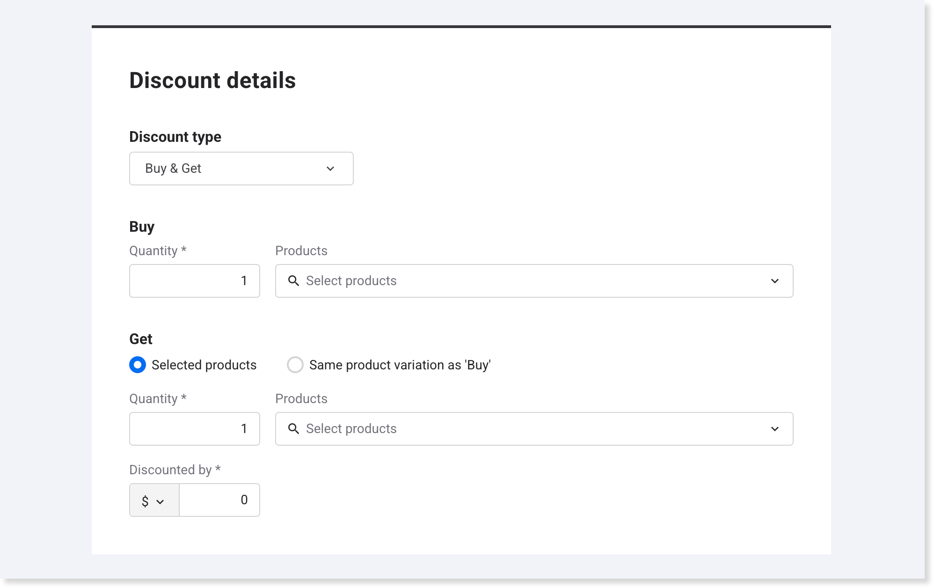Viewport: 934px width, 588px height.
Task: Click search icon in Buy Products field
Action: tap(293, 281)
